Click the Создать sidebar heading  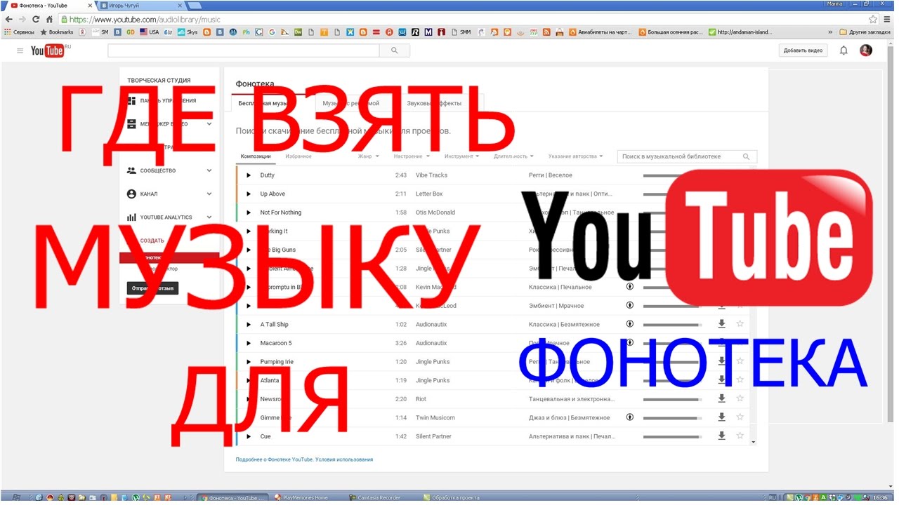tap(152, 241)
